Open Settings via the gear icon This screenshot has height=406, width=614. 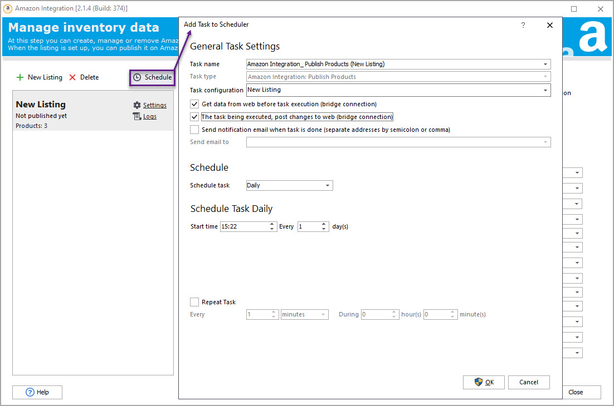click(137, 105)
